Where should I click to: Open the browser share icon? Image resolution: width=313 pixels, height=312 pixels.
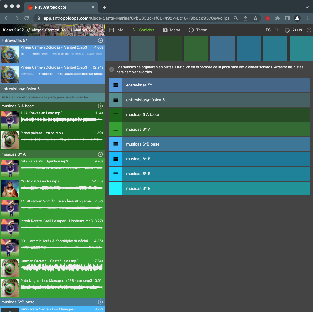click(x=245, y=18)
